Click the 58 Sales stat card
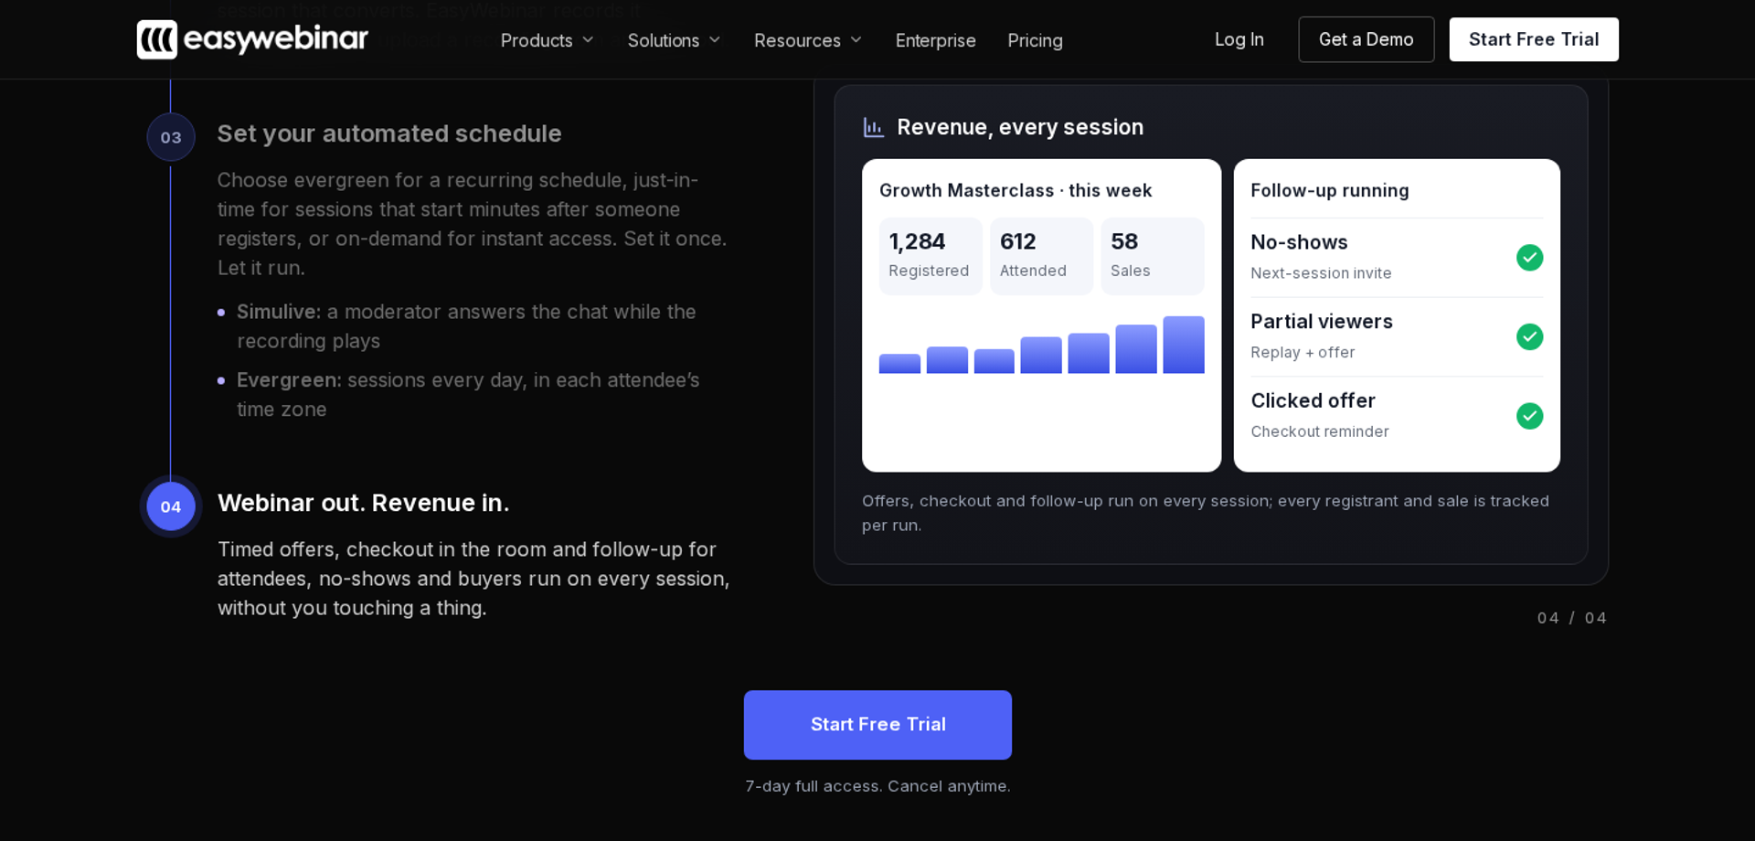 point(1153,256)
